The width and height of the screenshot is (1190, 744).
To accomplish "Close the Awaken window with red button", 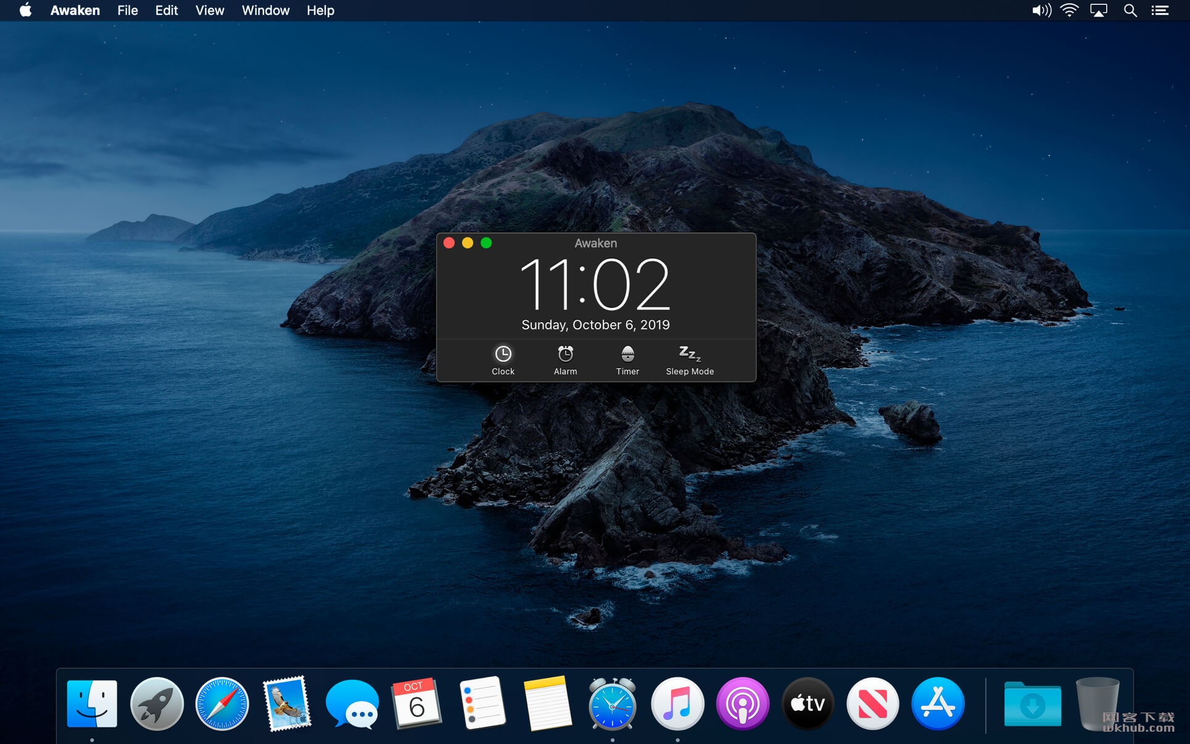I will click(449, 243).
